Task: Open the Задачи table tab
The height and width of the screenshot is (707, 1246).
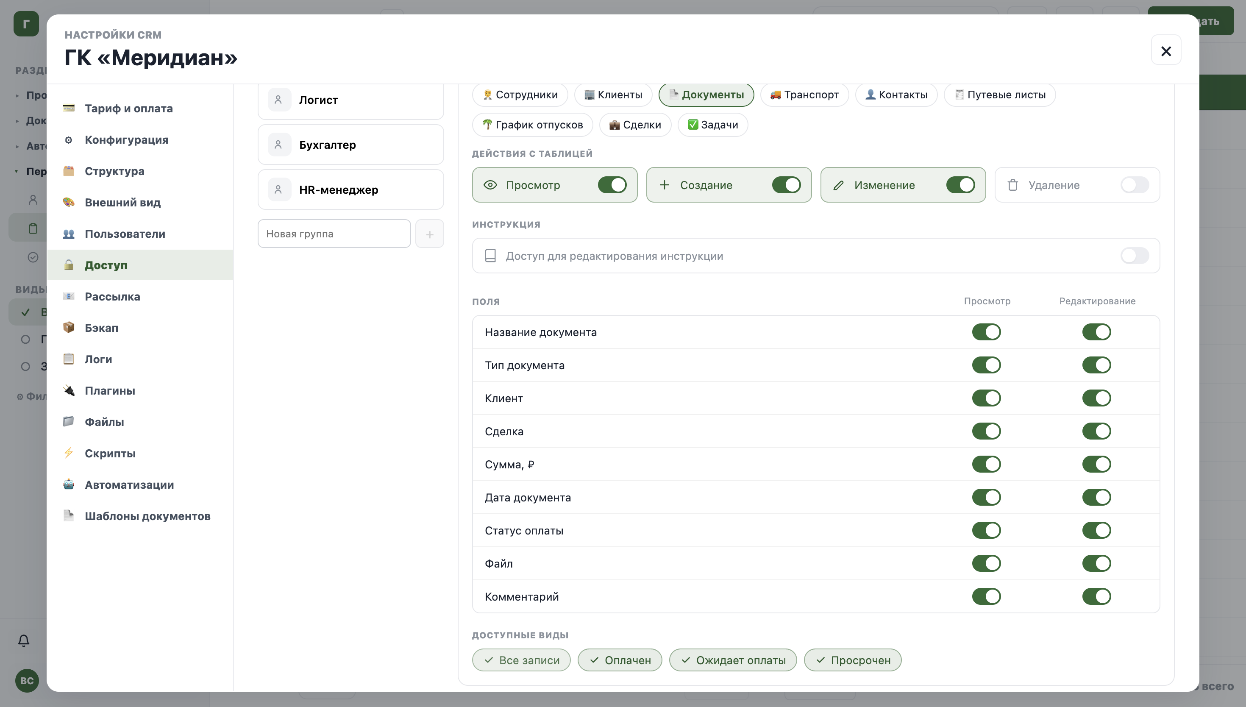Action: tap(713, 125)
